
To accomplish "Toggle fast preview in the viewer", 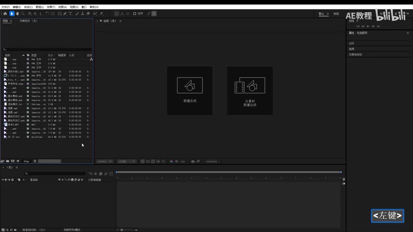I will pyautogui.click(x=142, y=161).
